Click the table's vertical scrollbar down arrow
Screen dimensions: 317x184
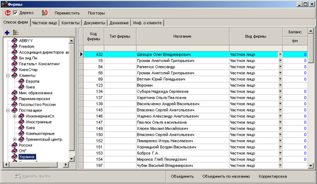click(311, 166)
